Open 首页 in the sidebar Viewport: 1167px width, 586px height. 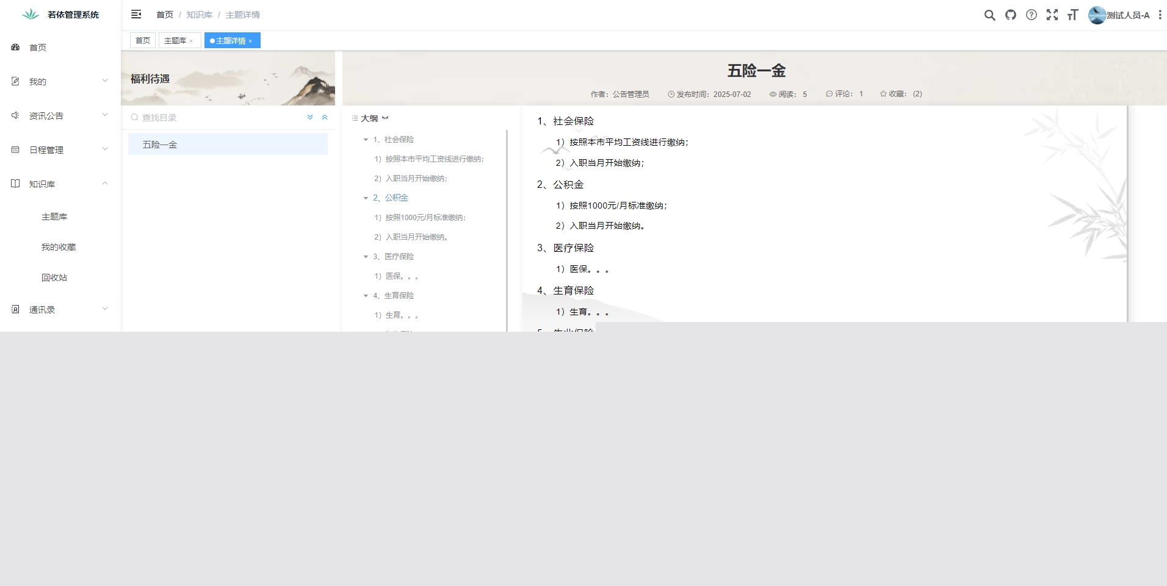click(60, 47)
